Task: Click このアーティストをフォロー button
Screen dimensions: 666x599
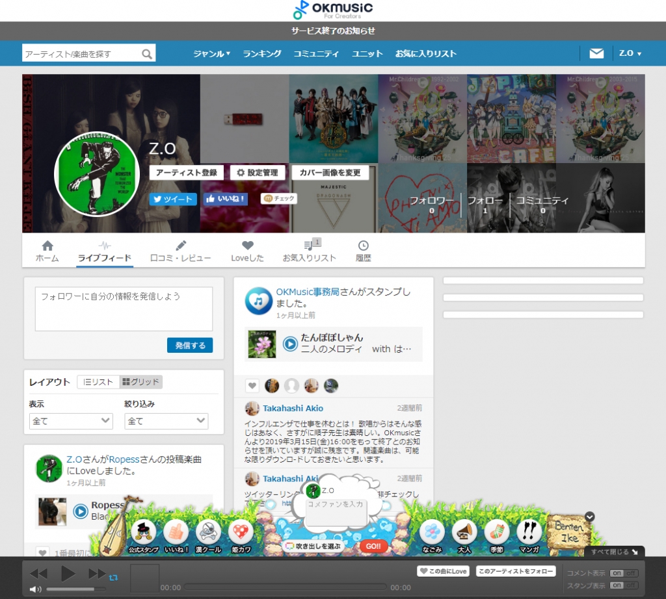Action: pos(516,571)
